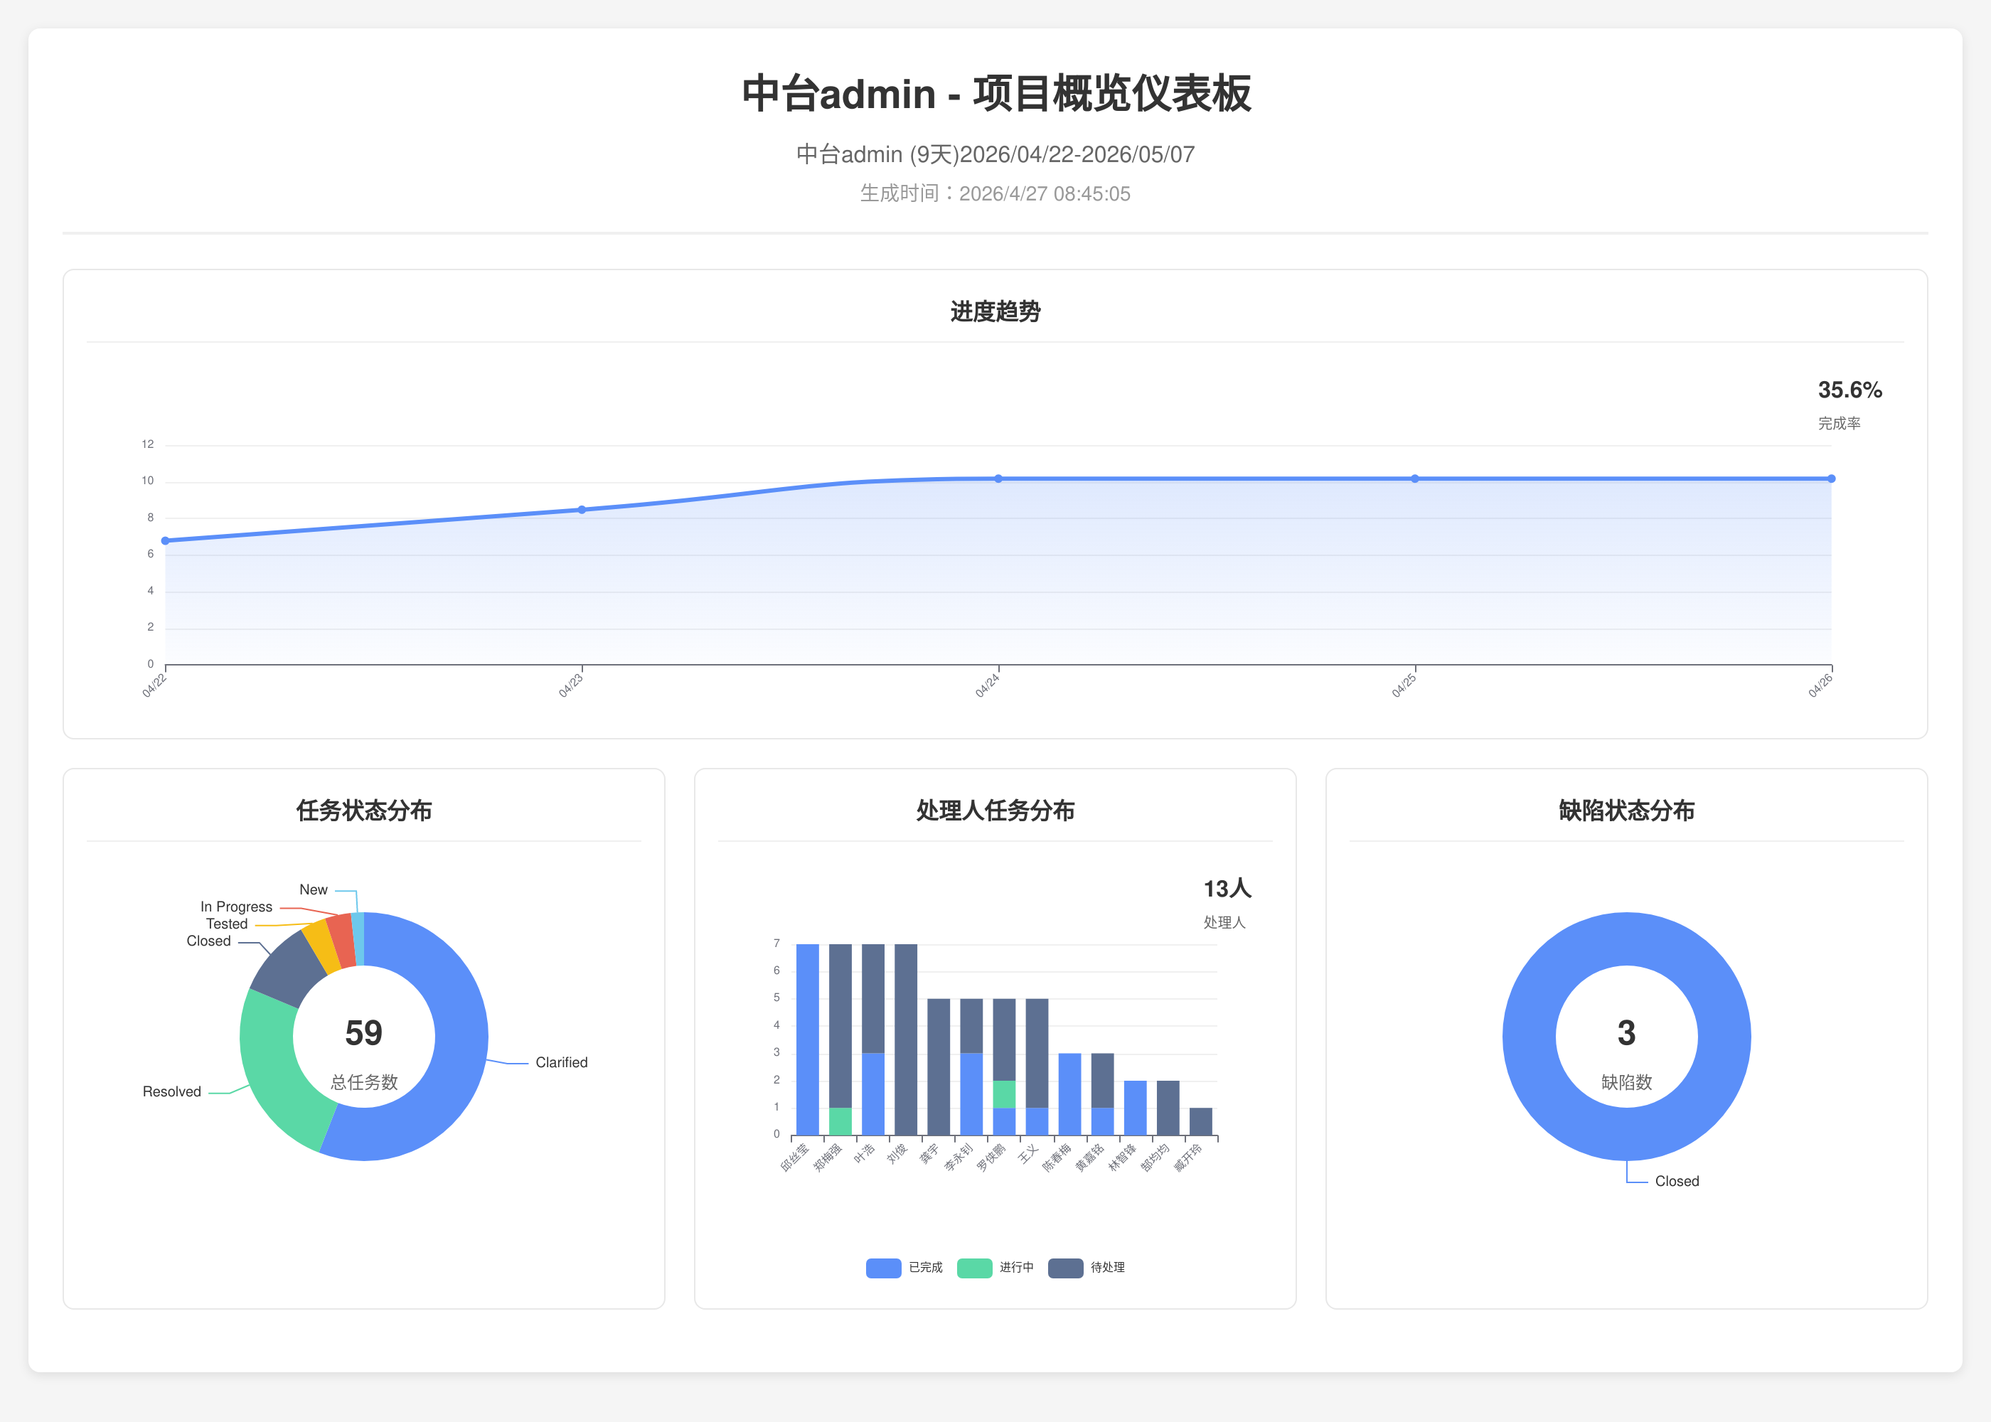Click the 郑梅强 axis name label
This screenshot has height=1422, width=1991.
tap(828, 1158)
